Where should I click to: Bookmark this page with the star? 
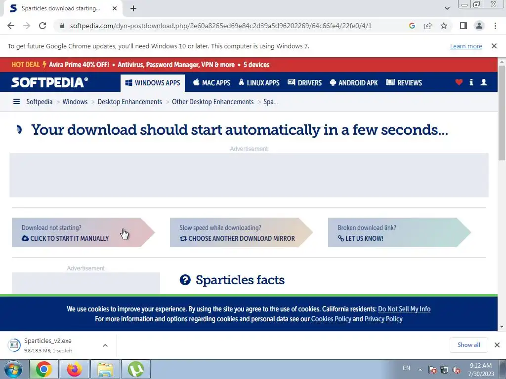(x=444, y=26)
